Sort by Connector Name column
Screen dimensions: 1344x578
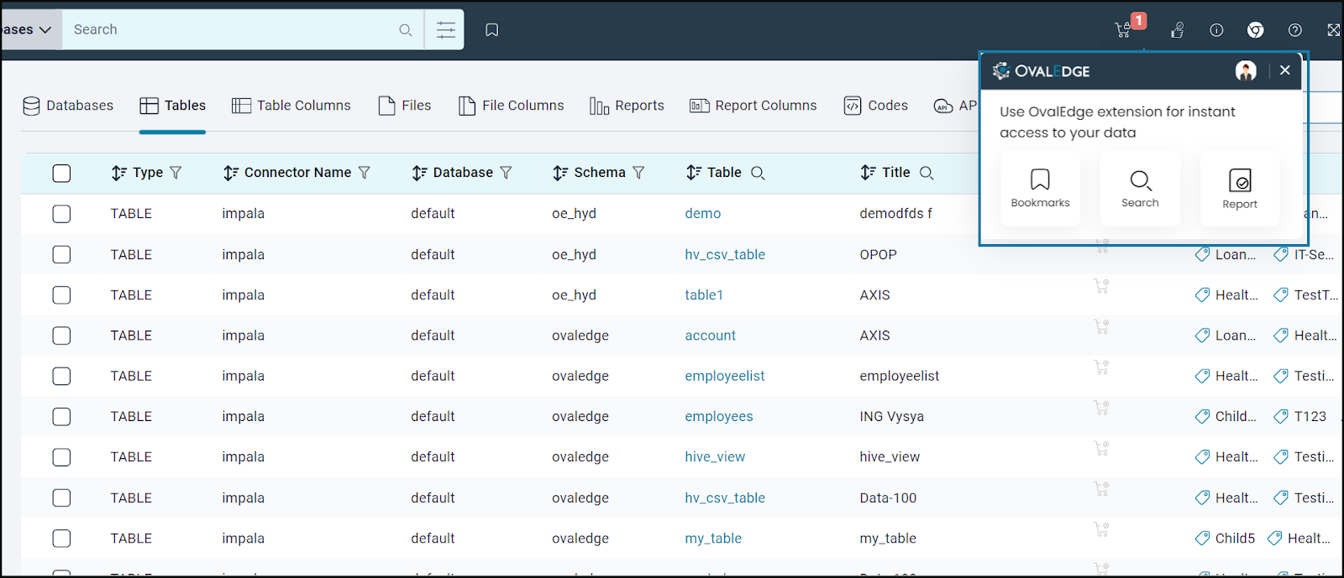coord(231,173)
